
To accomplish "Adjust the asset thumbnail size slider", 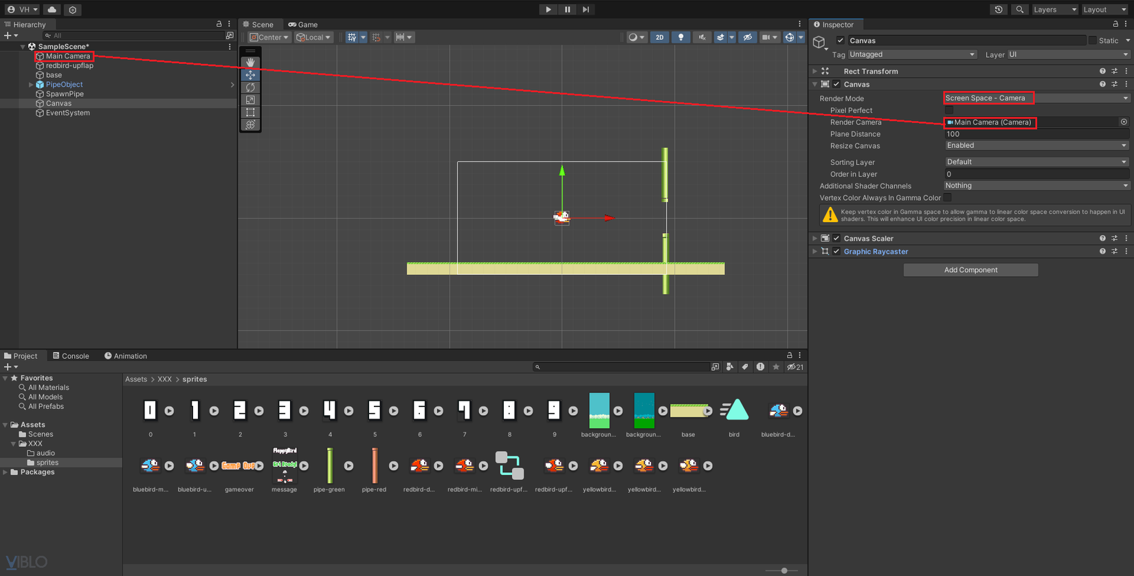I will click(x=784, y=571).
